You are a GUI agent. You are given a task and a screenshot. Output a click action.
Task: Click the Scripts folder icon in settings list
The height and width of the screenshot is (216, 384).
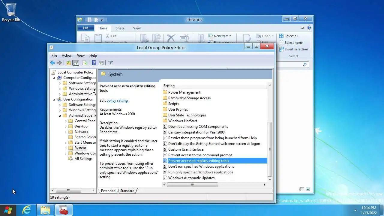(x=165, y=104)
